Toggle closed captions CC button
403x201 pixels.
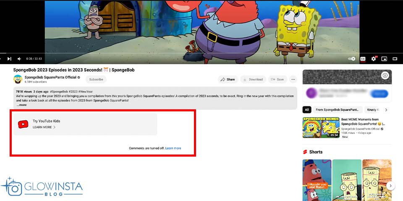363,59
